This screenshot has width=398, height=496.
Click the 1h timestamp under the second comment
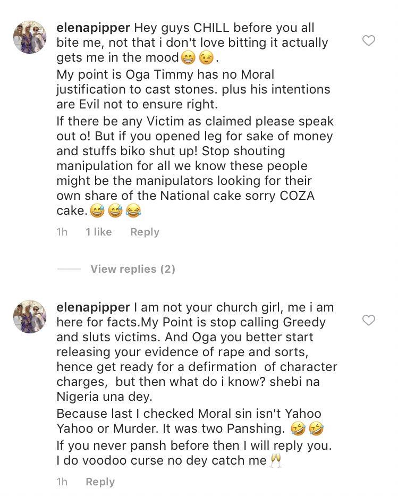pos(62,482)
